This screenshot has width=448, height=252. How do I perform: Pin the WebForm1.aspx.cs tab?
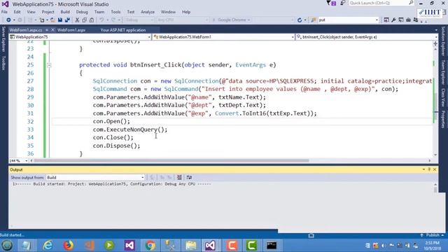[47, 30]
